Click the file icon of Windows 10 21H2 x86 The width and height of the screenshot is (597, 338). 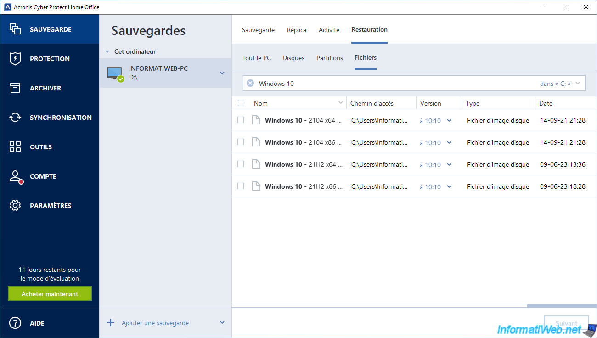click(256, 186)
